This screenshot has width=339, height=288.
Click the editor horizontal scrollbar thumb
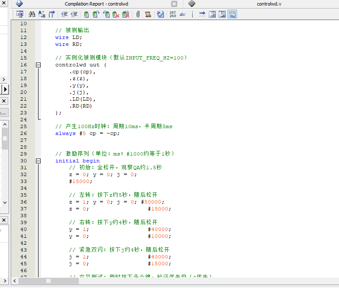tap(48, 281)
